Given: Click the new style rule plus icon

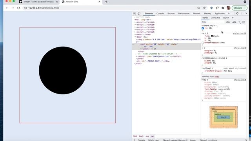Looking at the screenshot, I should [239, 22].
